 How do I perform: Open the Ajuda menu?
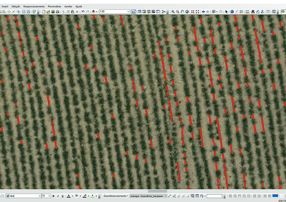(x=79, y=6)
